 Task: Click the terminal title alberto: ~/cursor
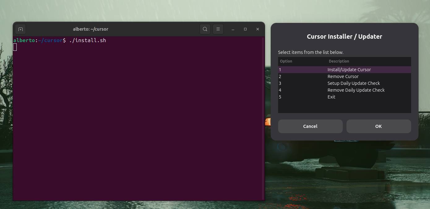click(91, 29)
